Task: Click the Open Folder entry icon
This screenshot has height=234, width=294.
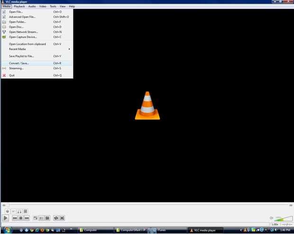Action: (4, 22)
